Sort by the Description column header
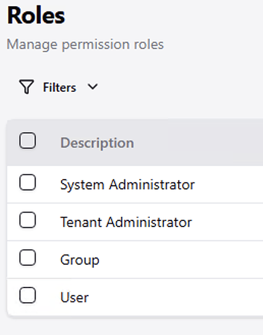 click(97, 143)
